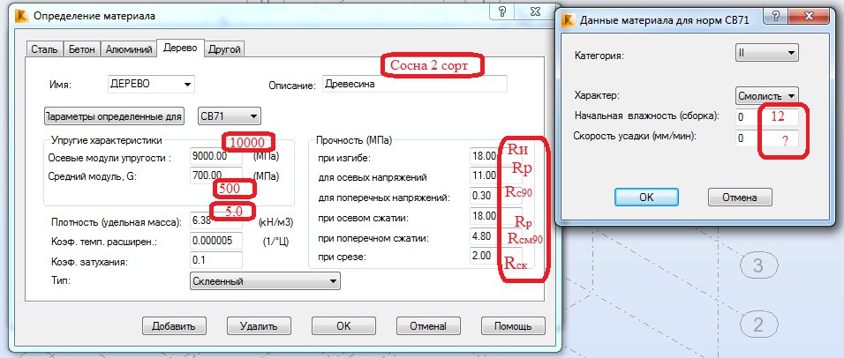Click the Упругие характеристики group label
This screenshot has width=844, height=358.
pyautogui.click(x=106, y=140)
